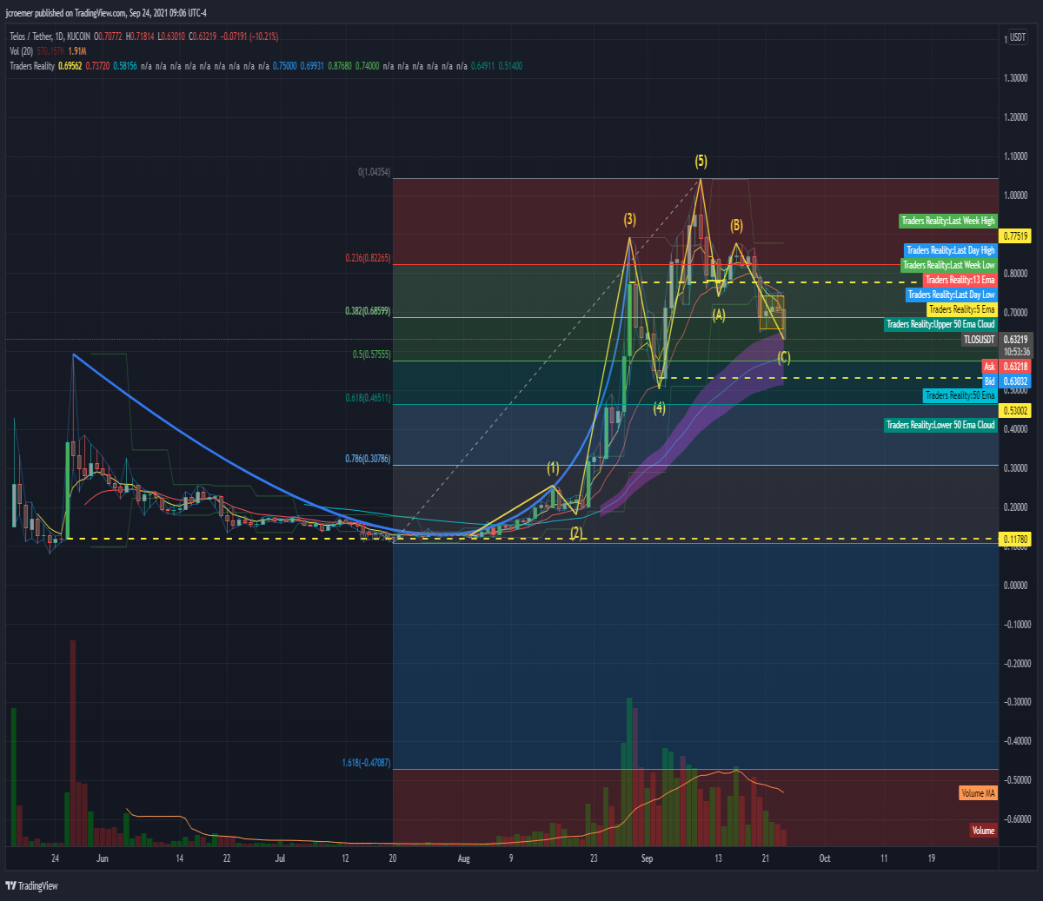Click Elliott wave label (2)
This screenshot has width=1043, height=901.
576,533
